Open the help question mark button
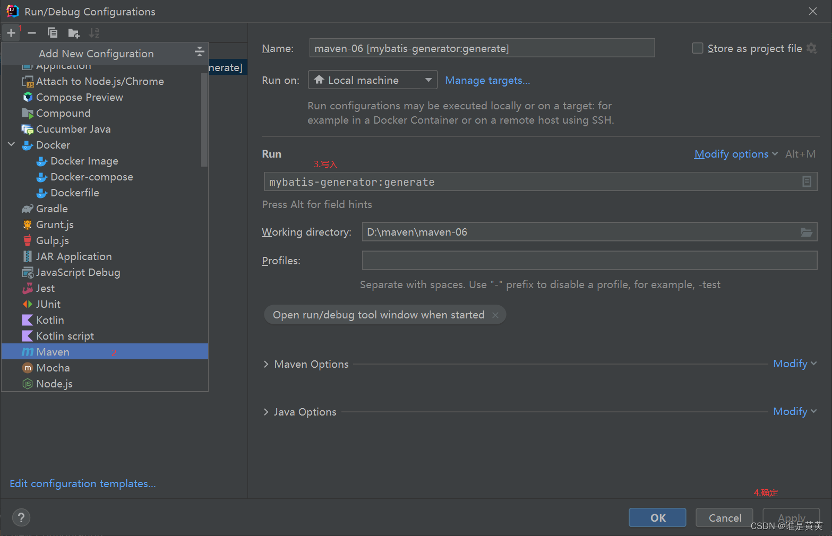The image size is (832, 536). [21, 517]
